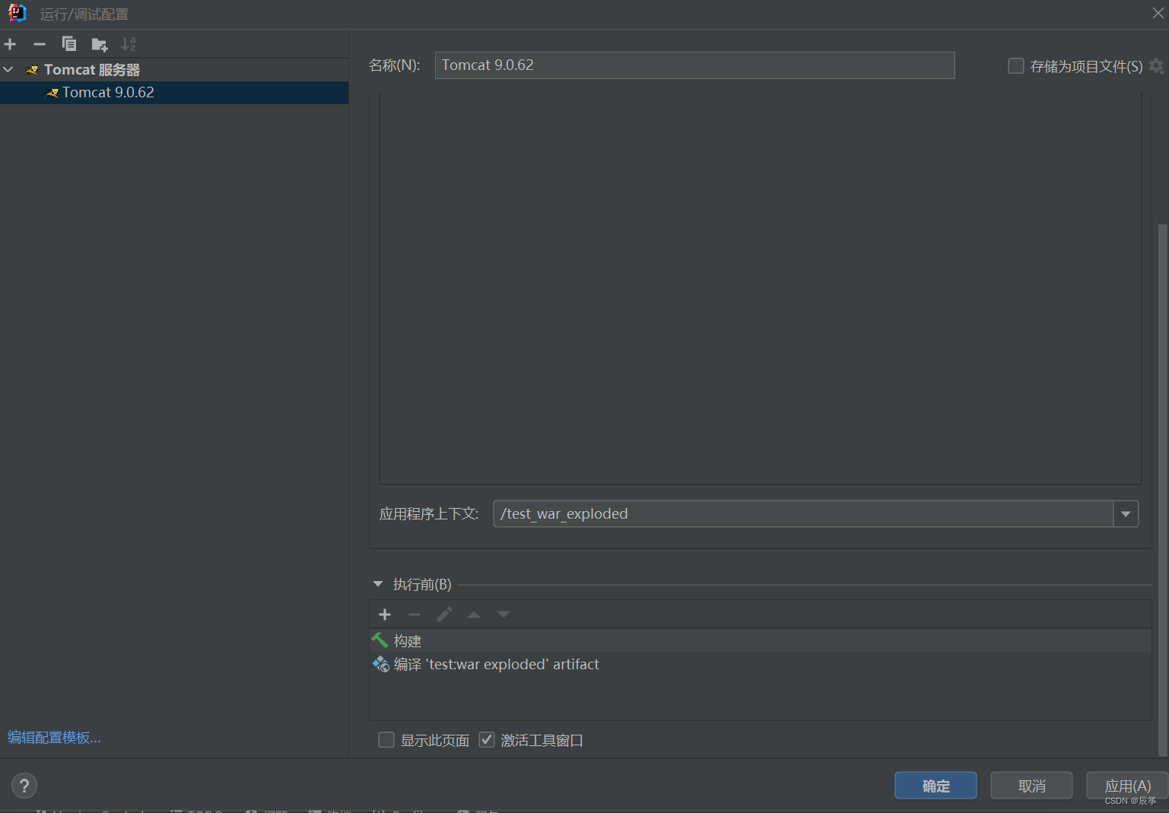1169x813 pixels.
Task: Uncheck 激活工具窗口 checkbox
Action: 487,740
